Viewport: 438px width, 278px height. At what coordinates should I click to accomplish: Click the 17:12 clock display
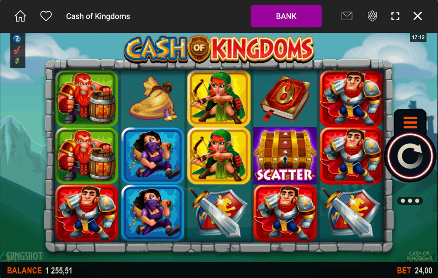tap(418, 38)
